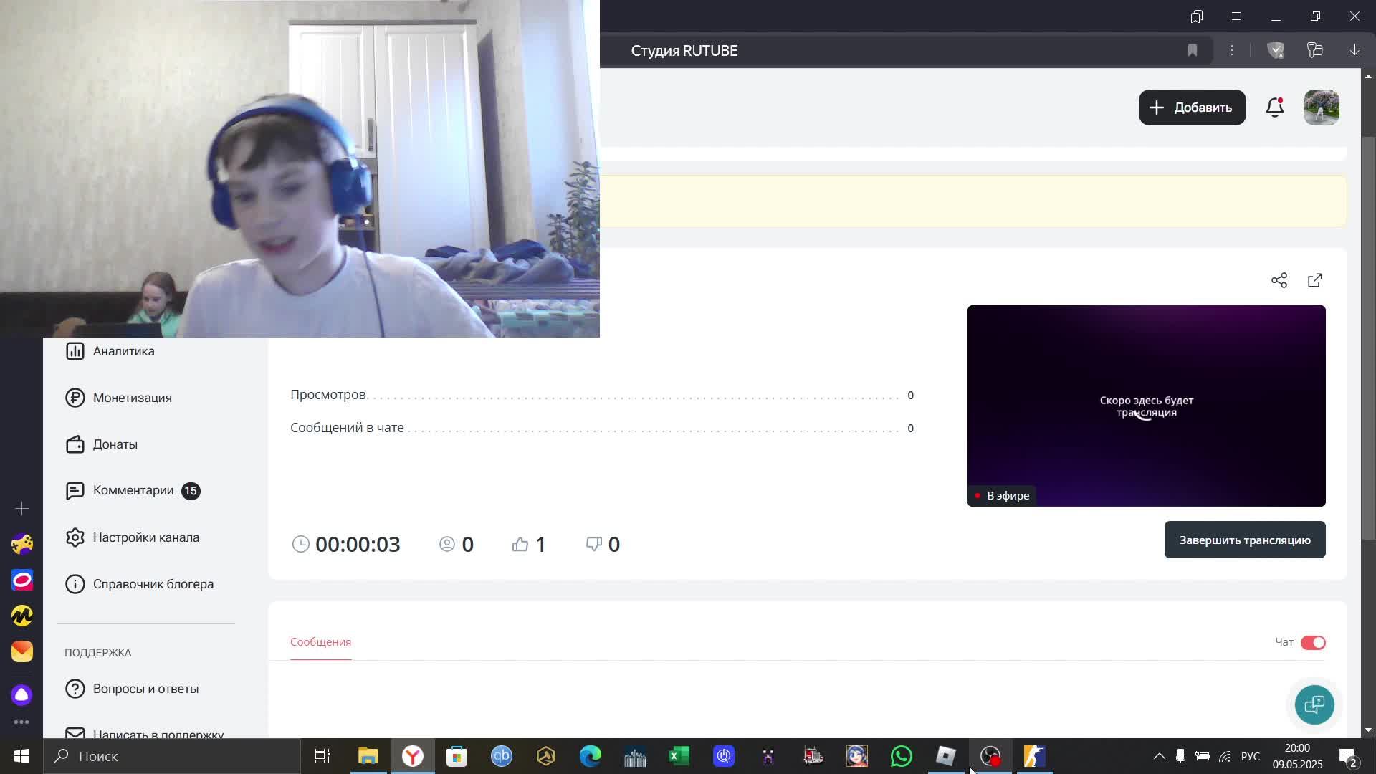Toggle the Чат switch off
Screen dimensions: 1376x774
click(1313, 643)
